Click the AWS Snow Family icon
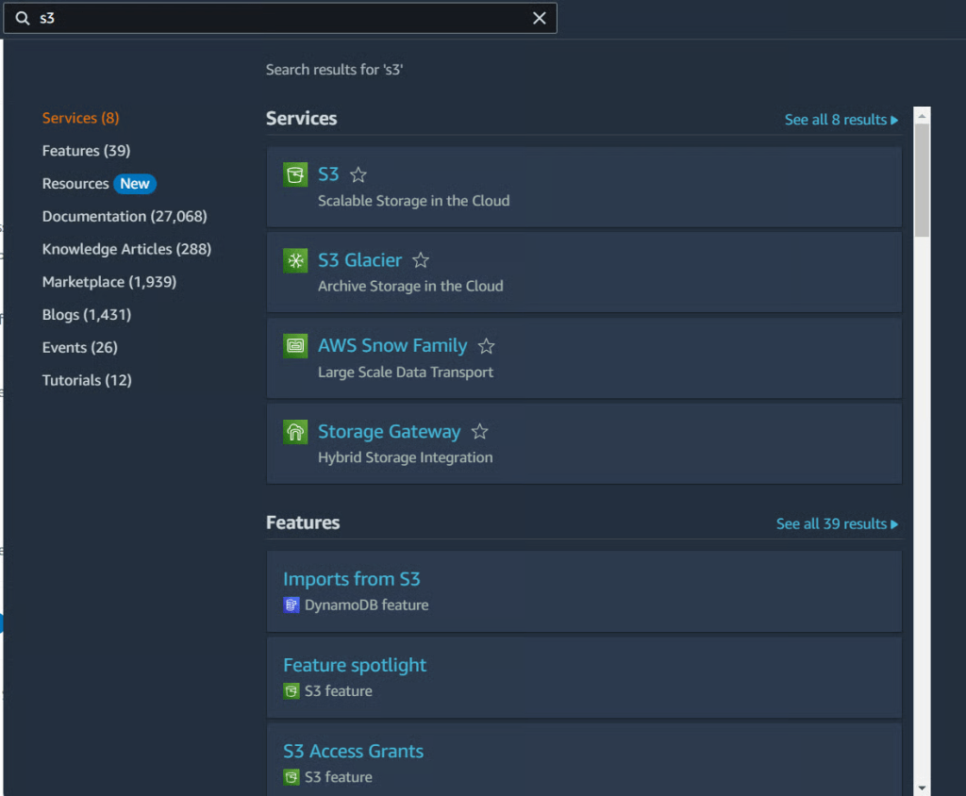 pyautogui.click(x=295, y=346)
